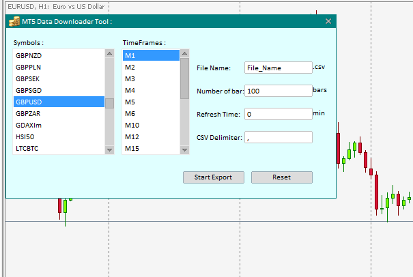The height and width of the screenshot is (277, 413).
Task: Choose HSI50 from the Symbols list
Action: (59, 136)
